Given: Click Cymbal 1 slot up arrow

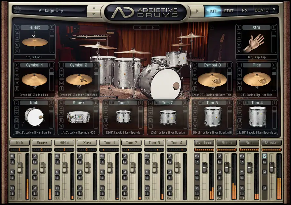Looking at the screenshot, I should [17, 71].
